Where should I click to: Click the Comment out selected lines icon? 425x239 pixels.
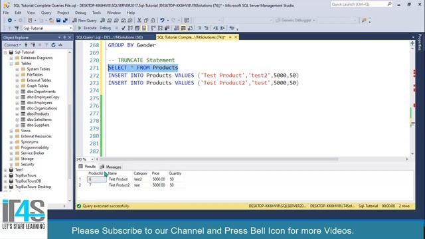pyautogui.click(x=199, y=28)
